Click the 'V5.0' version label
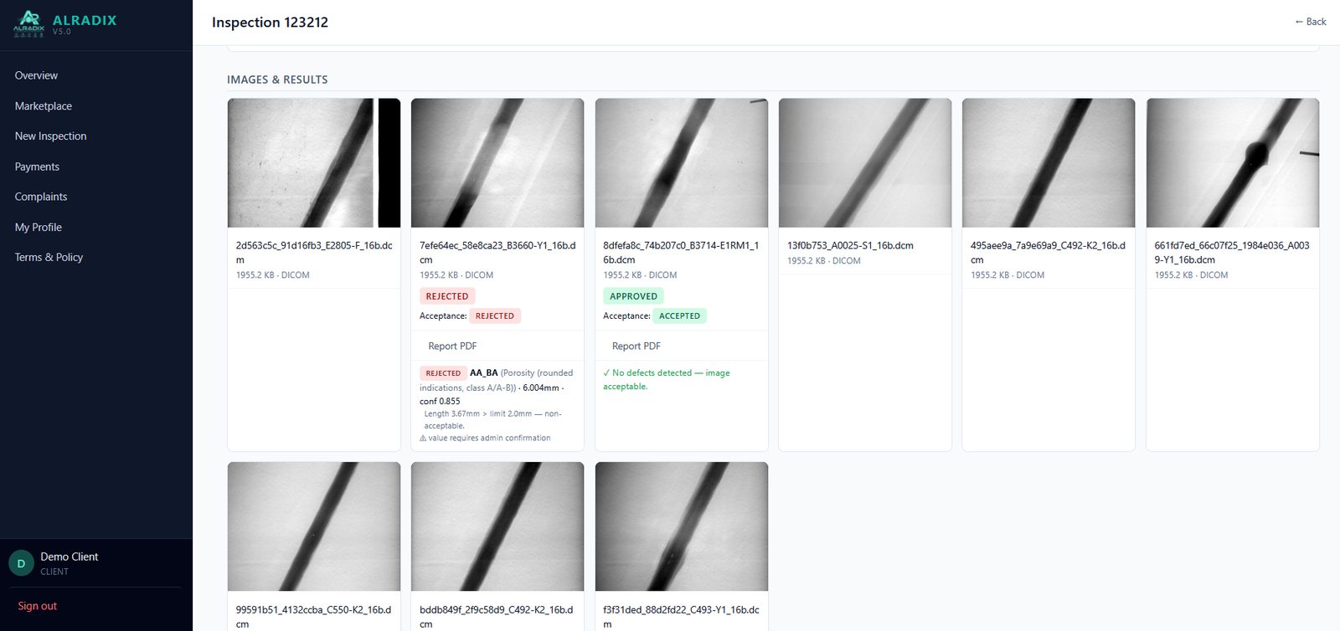Screen dimensions: 1340x631 click(62, 32)
